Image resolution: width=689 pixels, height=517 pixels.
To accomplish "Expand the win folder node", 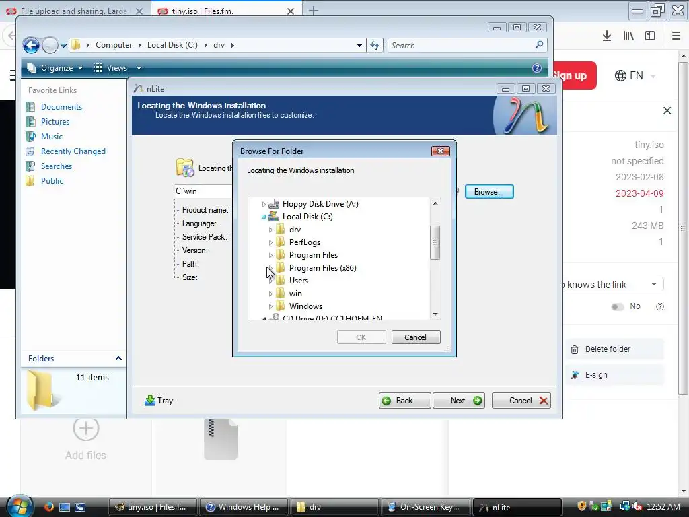I will 270,294.
